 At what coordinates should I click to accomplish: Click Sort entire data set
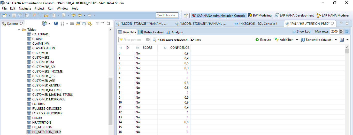click(x=316, y=40)
